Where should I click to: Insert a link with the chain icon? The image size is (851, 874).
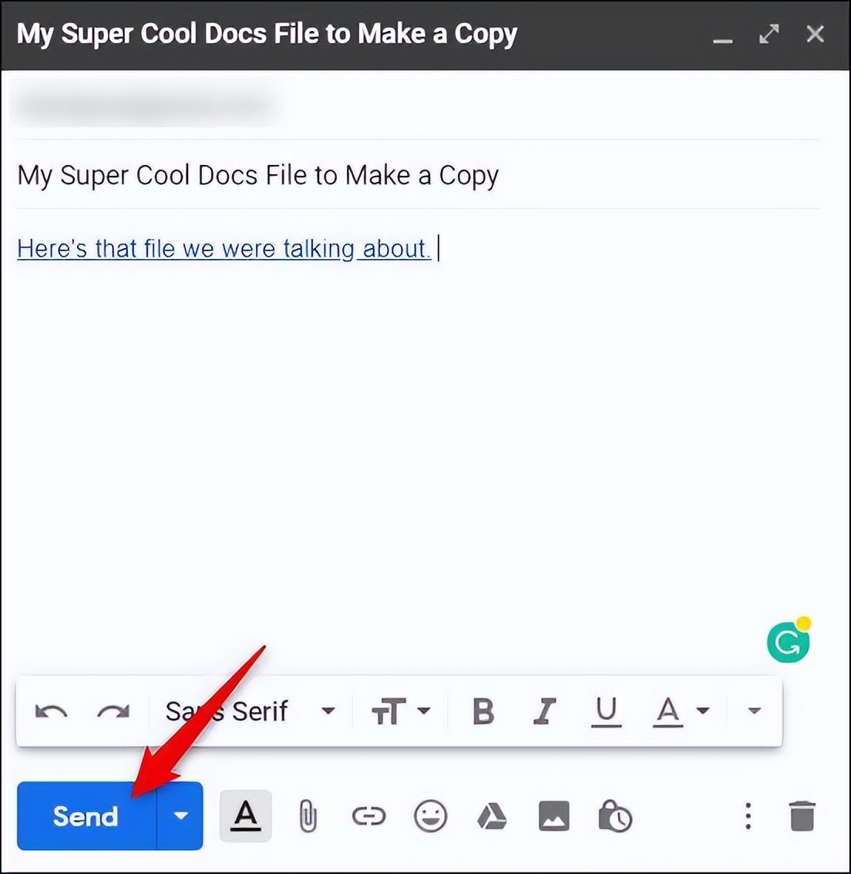(x=369, y=817)
